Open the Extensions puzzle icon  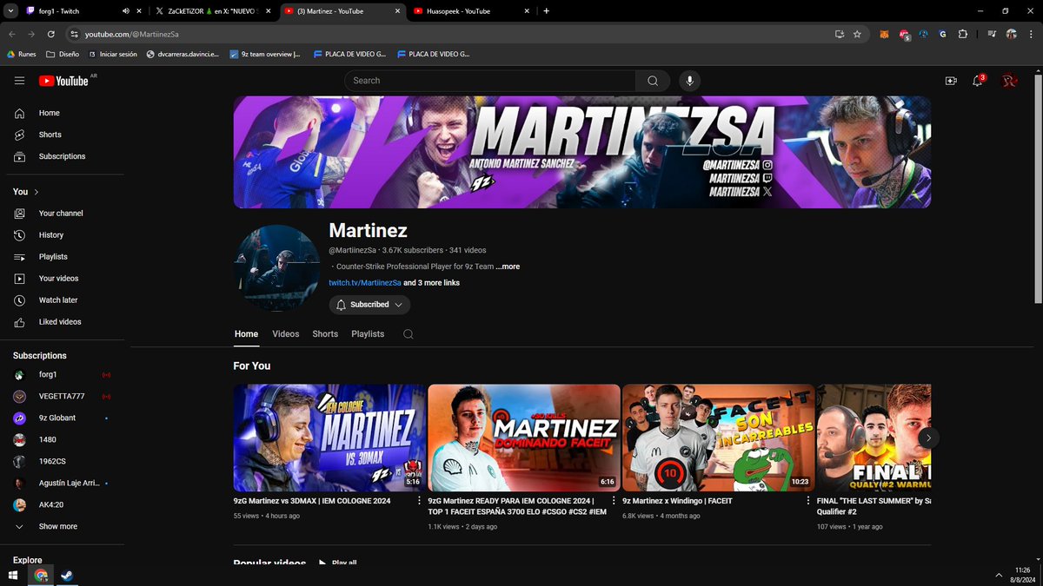963,34
